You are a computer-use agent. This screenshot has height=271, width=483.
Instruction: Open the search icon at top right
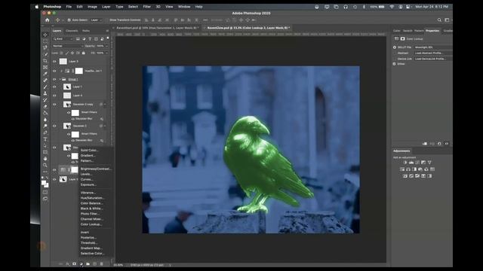tap(439, 20)
